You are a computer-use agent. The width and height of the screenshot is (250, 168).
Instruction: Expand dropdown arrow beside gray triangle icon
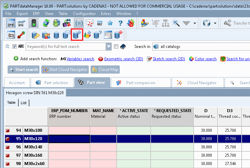click(x=195, y=23)
